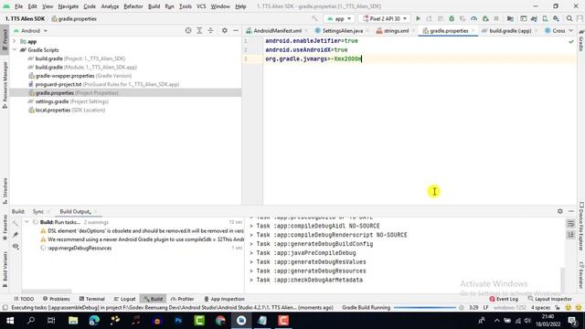Click build output vertical scrollbar
Viewport: 585px width, 329px height.
click(x=562, y=280)
